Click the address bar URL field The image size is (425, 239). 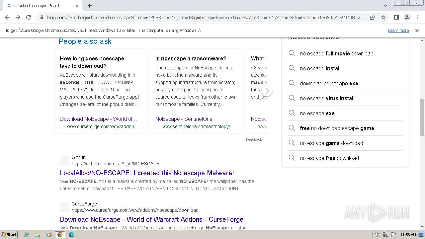pyautogui.click(x=205, y=17)
